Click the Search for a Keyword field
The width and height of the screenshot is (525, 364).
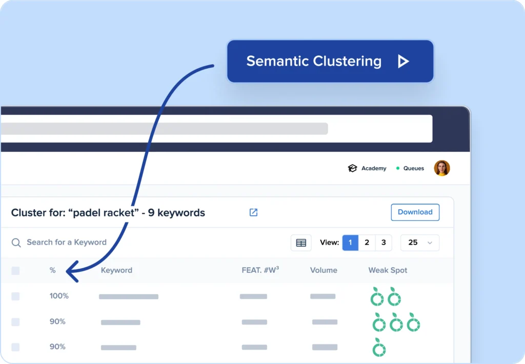point(67,242)
